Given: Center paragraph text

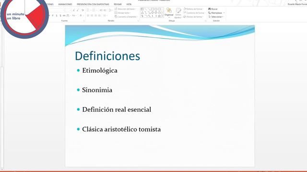Looking at the screenshot, I should coord(92,15).
